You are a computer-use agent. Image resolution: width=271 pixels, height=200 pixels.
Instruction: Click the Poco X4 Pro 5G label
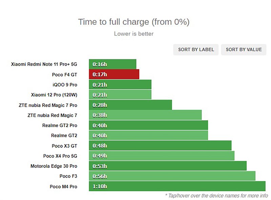pyautogui.click(x=60, y=156)
